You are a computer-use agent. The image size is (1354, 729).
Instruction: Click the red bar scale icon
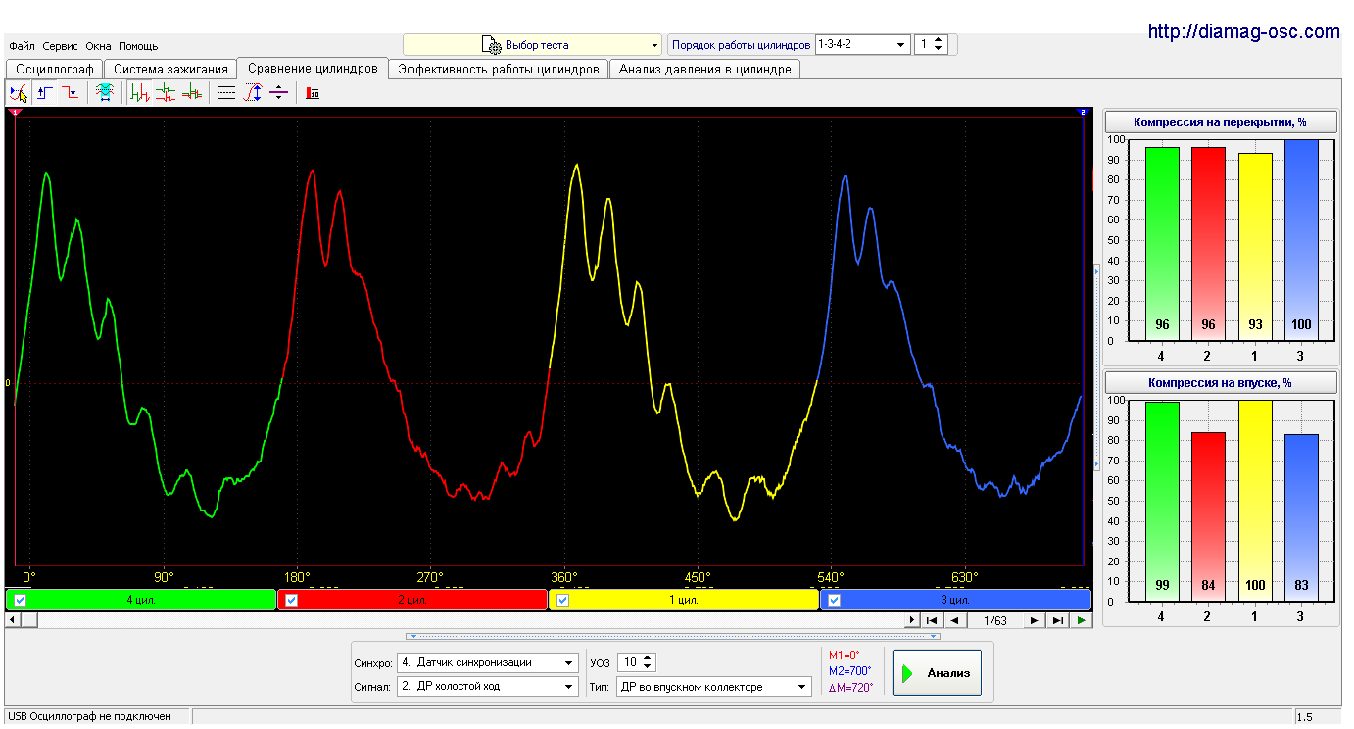[x=313, y=93]
